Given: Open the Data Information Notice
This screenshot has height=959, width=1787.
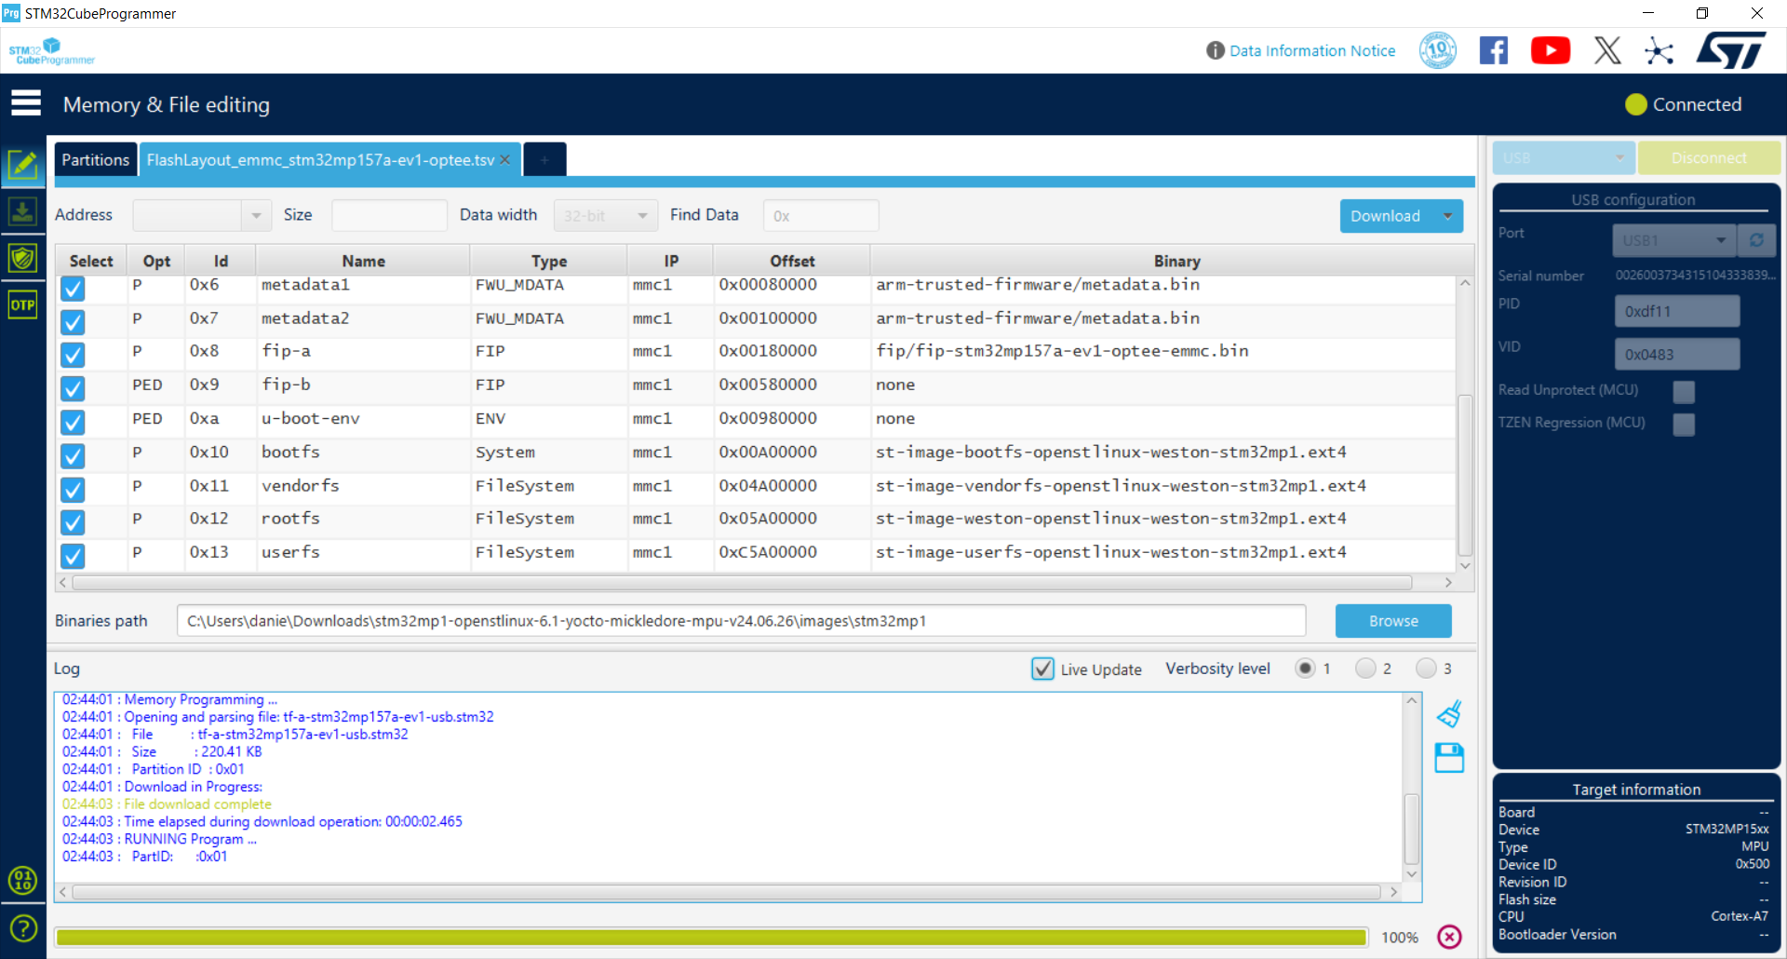Looking at the screenshot, I should 1311,50.
